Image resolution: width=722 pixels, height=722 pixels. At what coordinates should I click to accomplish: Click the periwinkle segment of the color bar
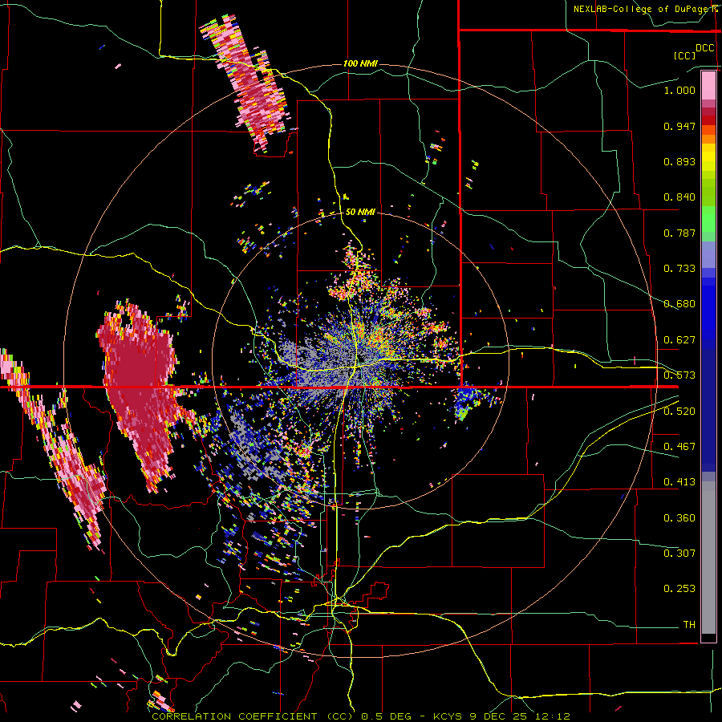click(x=708, y=255)
